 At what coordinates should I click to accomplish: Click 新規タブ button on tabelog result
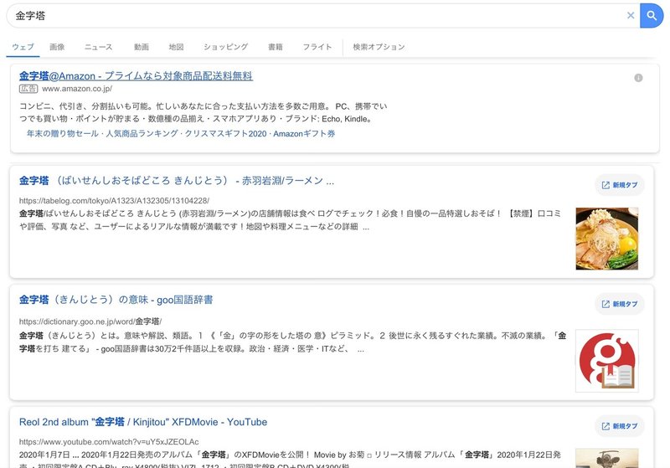click(x=620, y=185)
